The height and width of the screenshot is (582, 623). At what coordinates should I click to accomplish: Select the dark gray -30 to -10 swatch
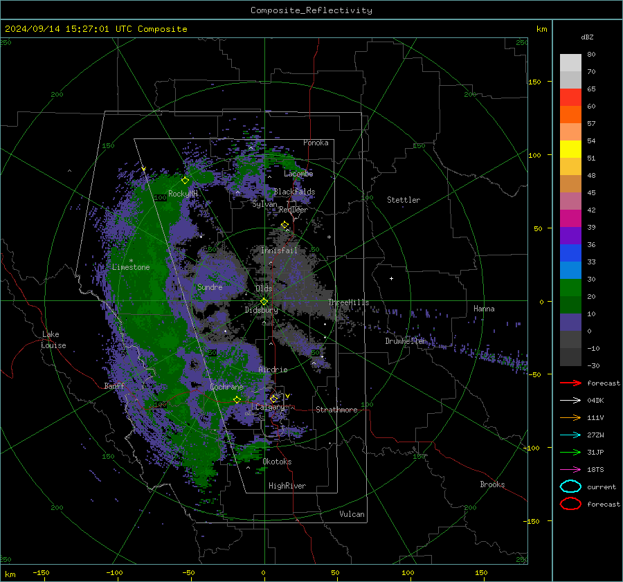570,357
